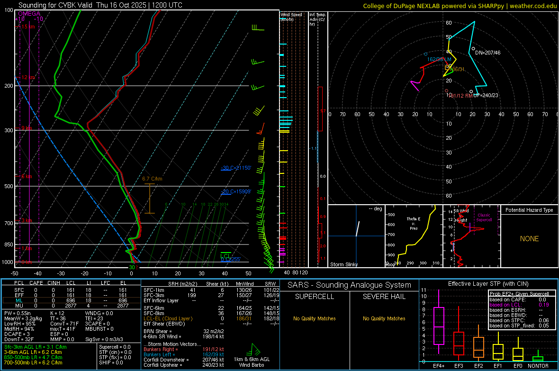The width and height of the screenshot is (559, 371).
Task: Click the Effective Layer STP (with CIN) title
Action: pos(488,284)
